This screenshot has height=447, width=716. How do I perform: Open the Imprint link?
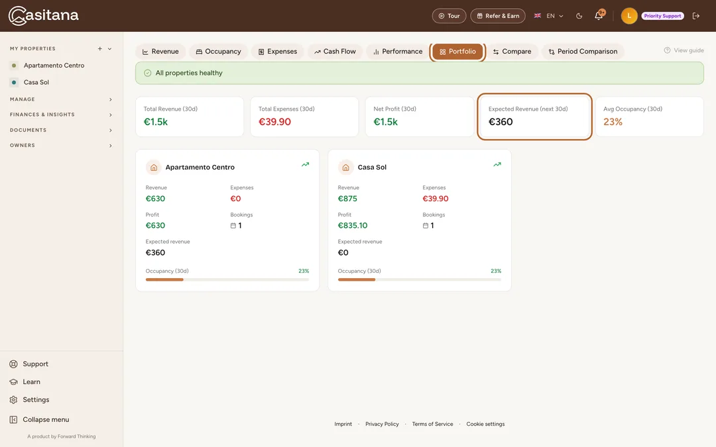(x=343, y=424)
